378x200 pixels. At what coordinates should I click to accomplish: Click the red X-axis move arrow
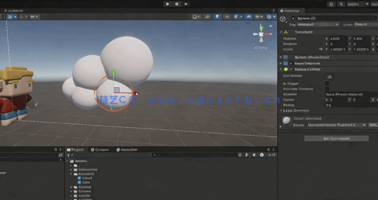point(137,93)
